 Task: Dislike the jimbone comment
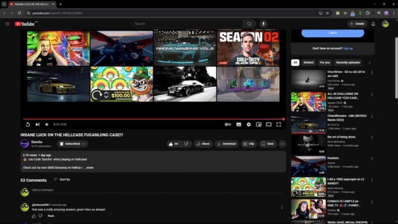click(41, 216)
